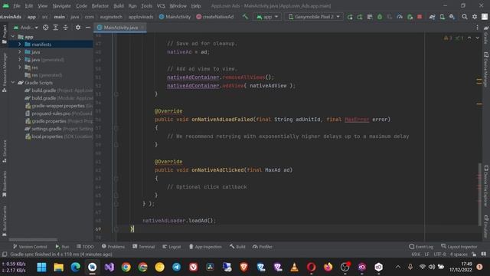Open editor tab options three-dot menu
Image resolution: width=490 pixels, height=276 pixels.
point(477,28)
